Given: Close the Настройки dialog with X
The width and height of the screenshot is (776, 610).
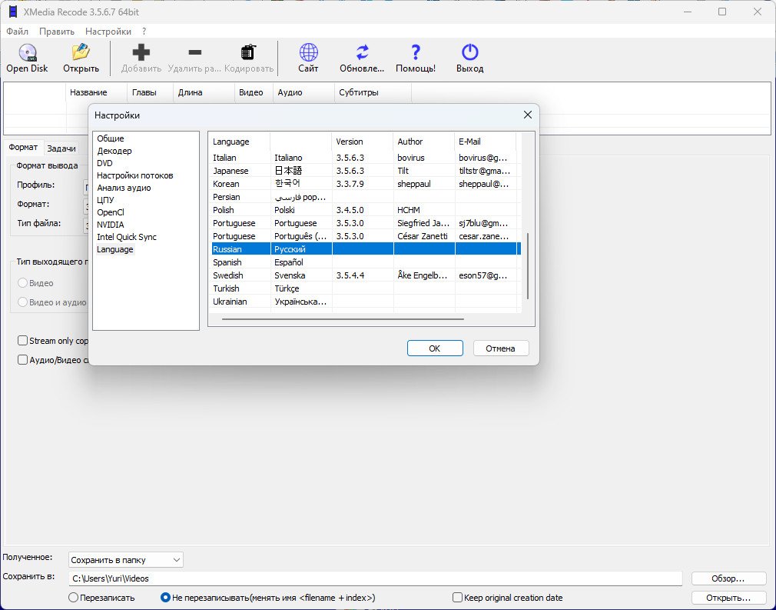Looking at the screenshot, I should 528,115.
